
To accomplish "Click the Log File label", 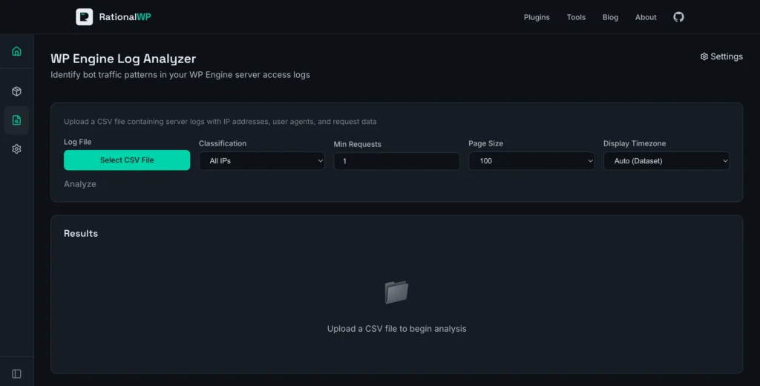I will coord(77,142).
